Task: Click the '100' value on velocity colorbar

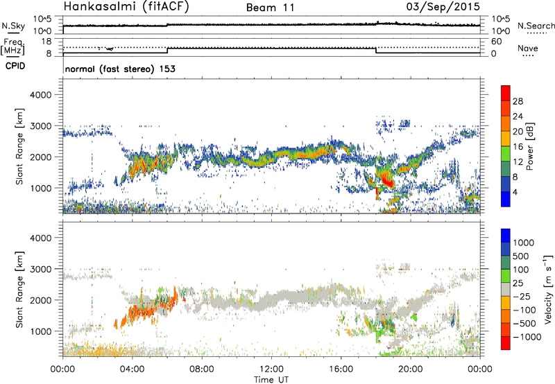Action: (521, 270)
